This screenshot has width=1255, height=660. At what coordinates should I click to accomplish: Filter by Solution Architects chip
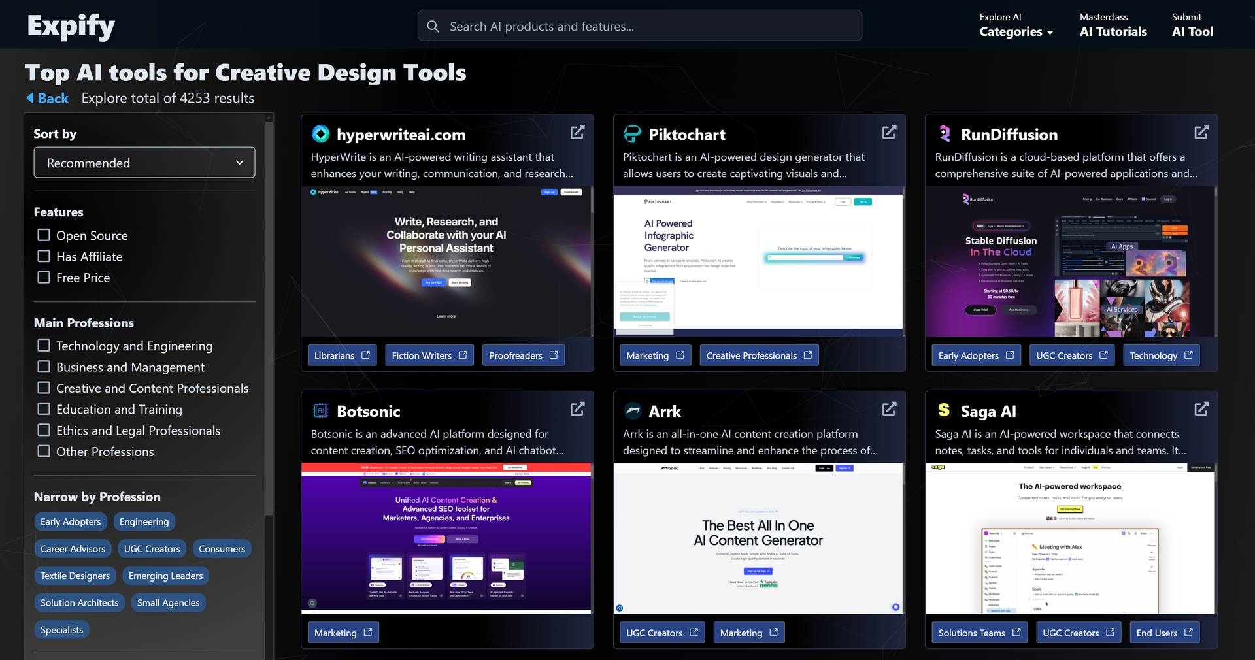[x=80, y=602]
